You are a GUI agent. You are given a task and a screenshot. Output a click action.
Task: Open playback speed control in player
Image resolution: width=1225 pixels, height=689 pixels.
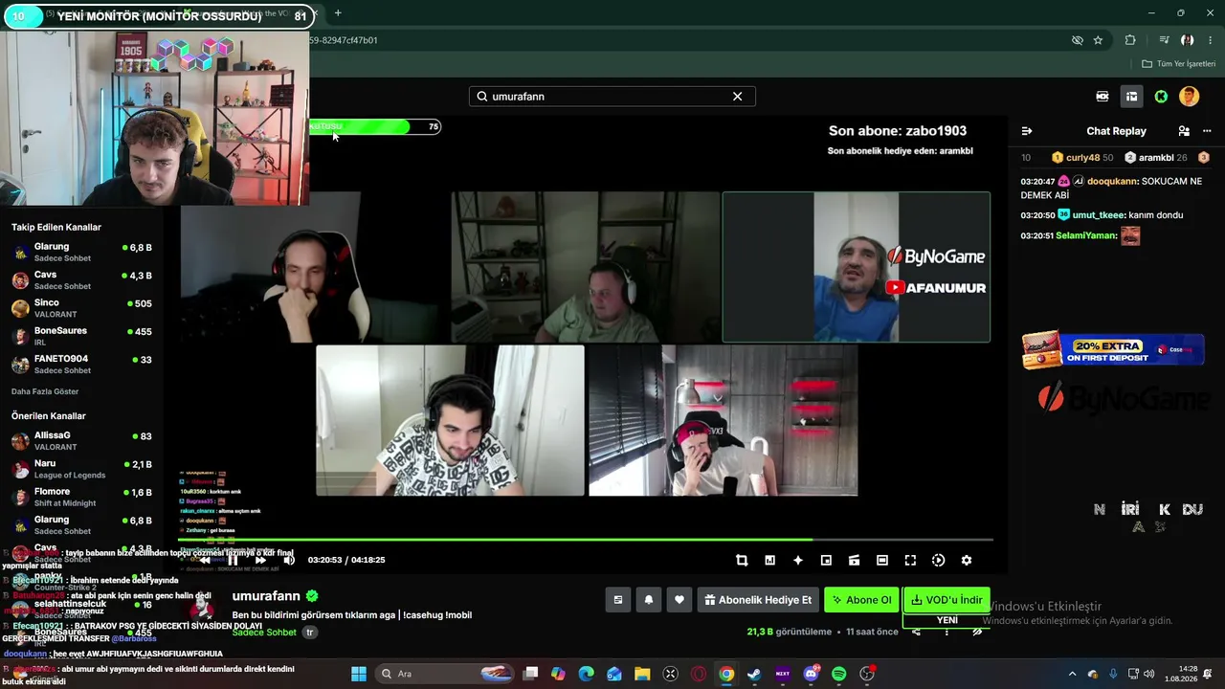click(x=938, y=560)
